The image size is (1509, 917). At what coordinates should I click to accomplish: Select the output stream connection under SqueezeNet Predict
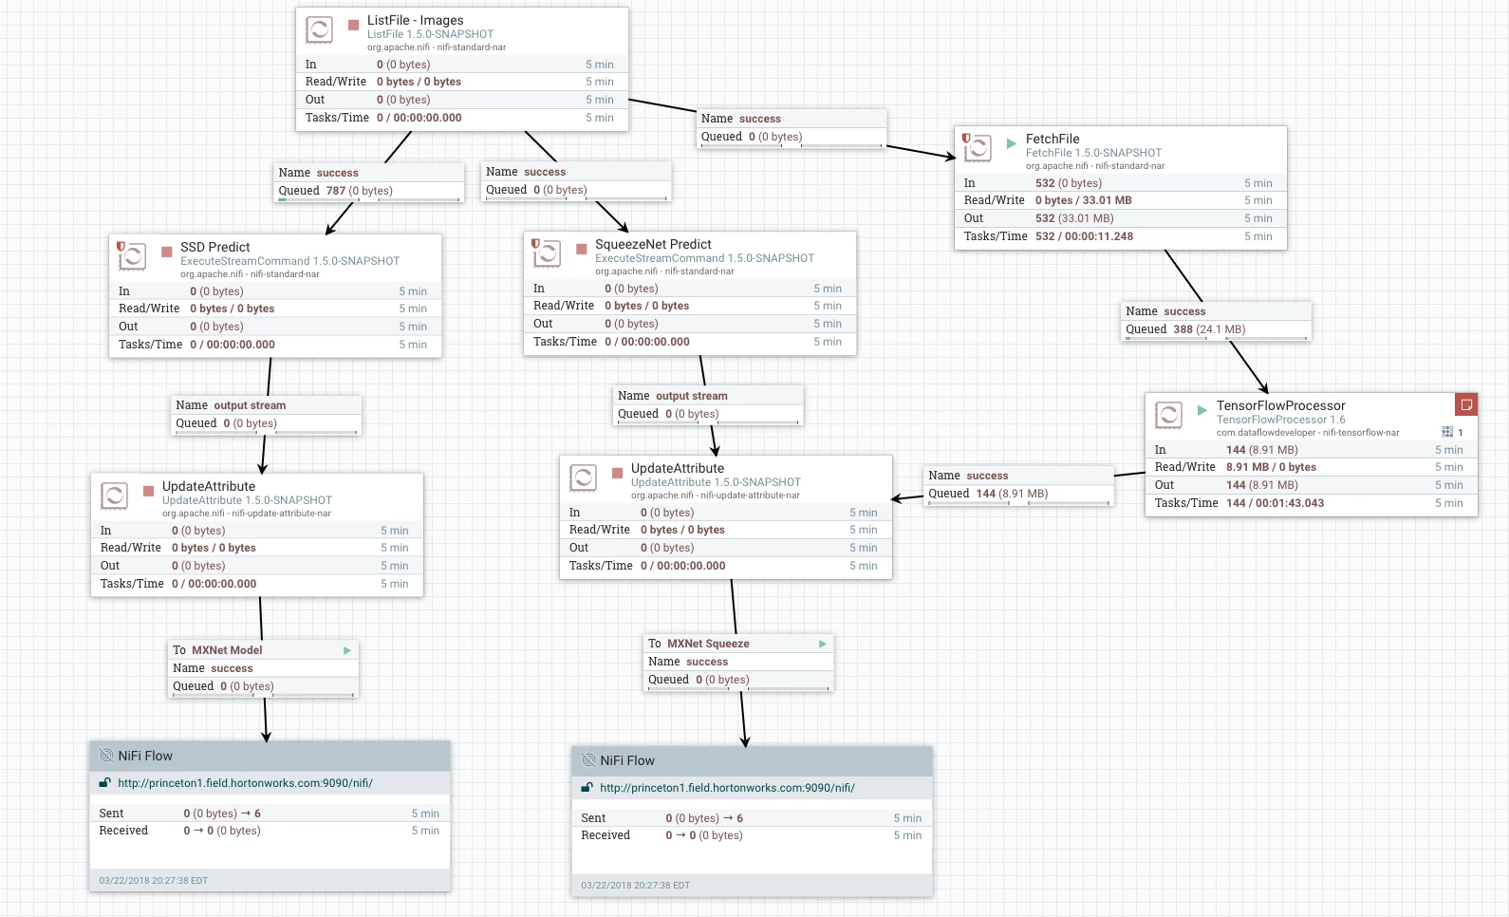[709, 404]
